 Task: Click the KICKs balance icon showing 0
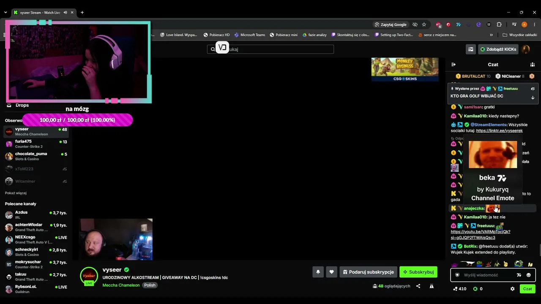[x=475, y=289]
